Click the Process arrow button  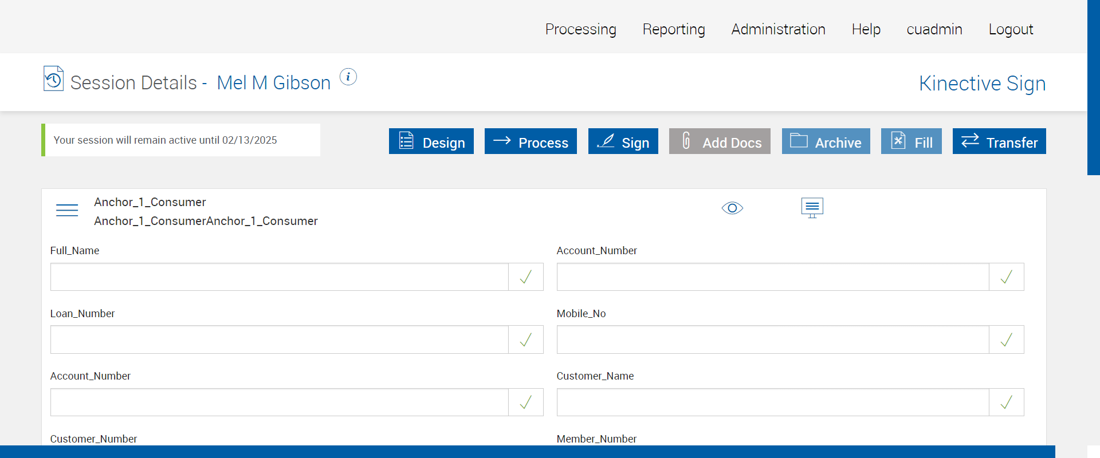coord(531,141)
